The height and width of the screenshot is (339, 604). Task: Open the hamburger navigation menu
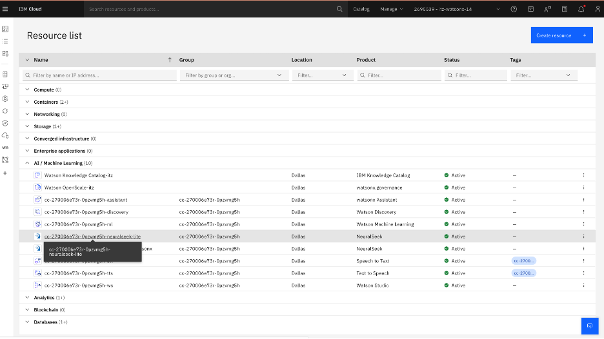click(5, 9)
